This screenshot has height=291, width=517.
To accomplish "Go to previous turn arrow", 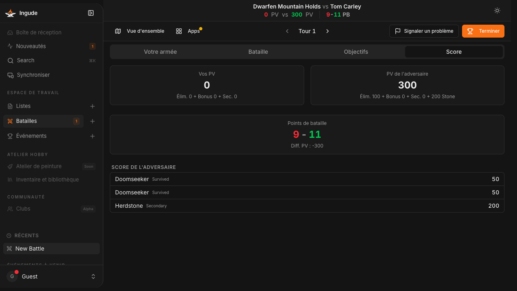I will click(x=287, y=31).
